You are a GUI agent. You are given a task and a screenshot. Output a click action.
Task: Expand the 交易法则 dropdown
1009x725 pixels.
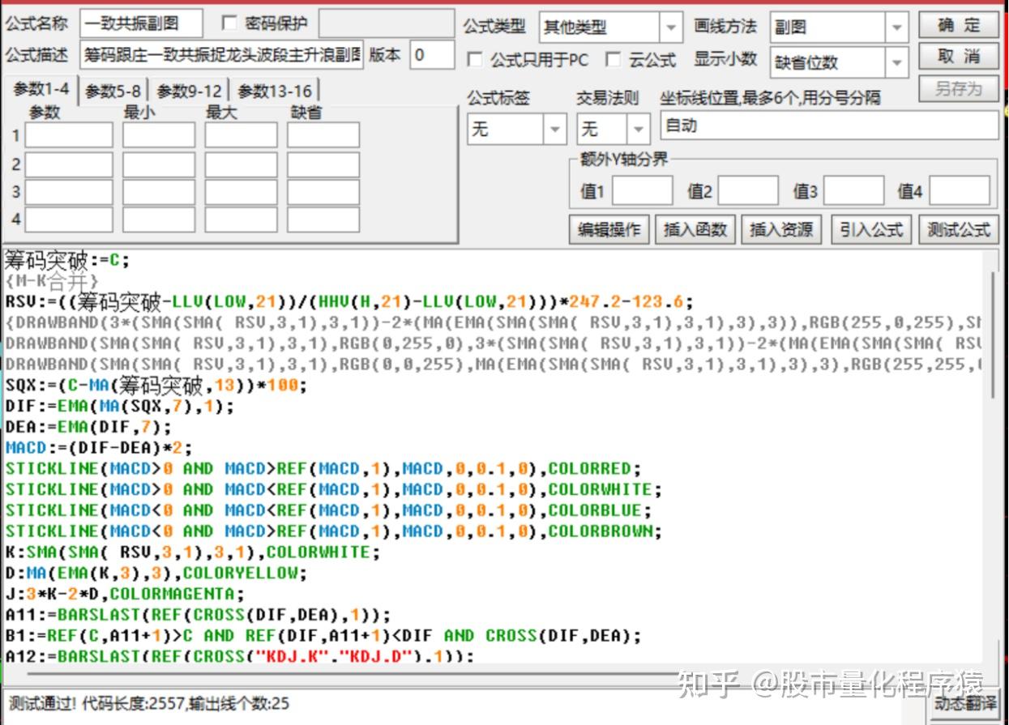click(x=614, y=129)
